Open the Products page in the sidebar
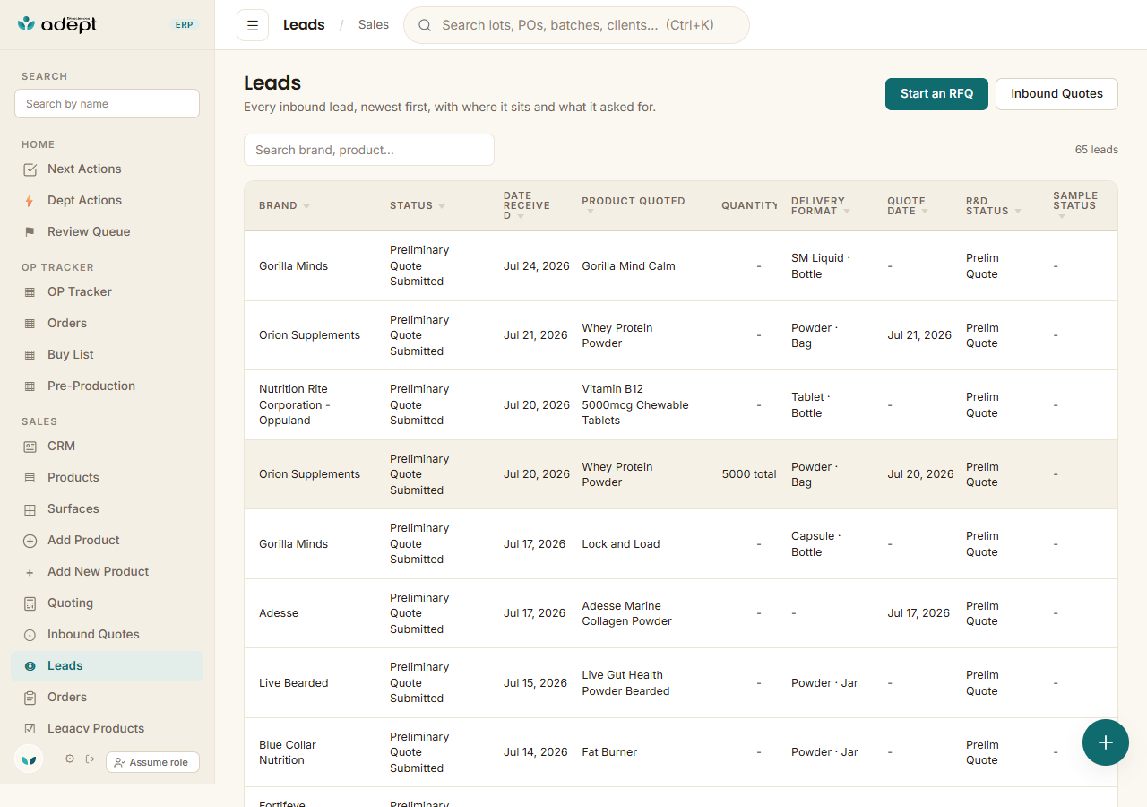 (108, 477)
